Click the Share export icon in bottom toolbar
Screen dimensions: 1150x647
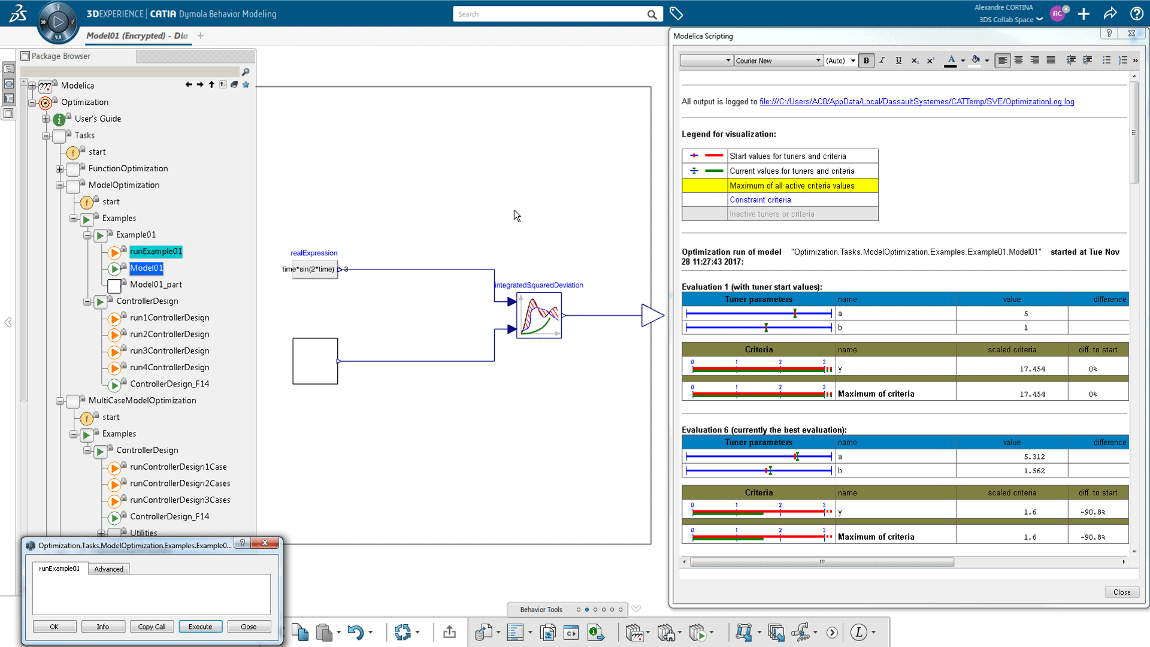pyautogui.click(x=449, y=632)
